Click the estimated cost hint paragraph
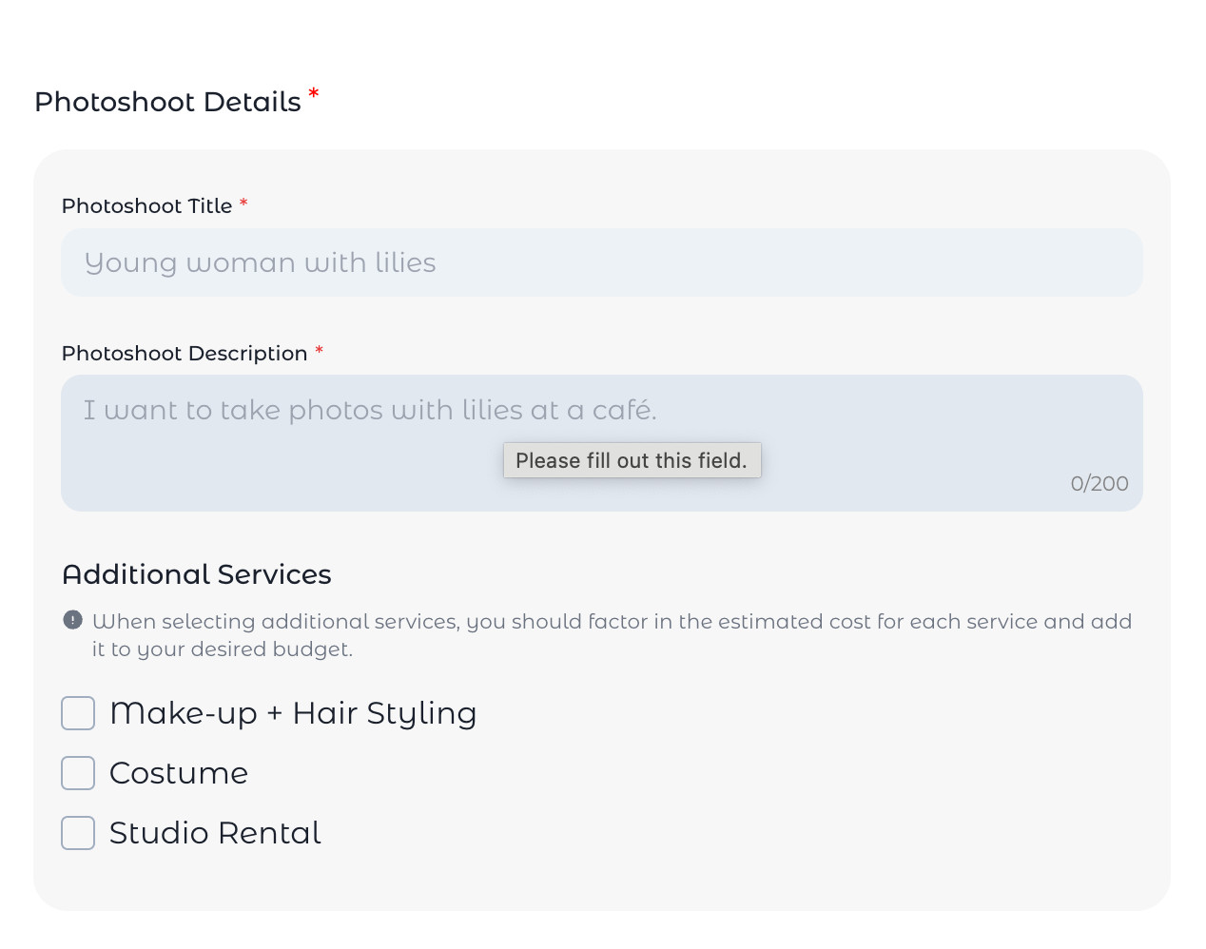This screenshot has width=1206, height=949. pos(612,635)
